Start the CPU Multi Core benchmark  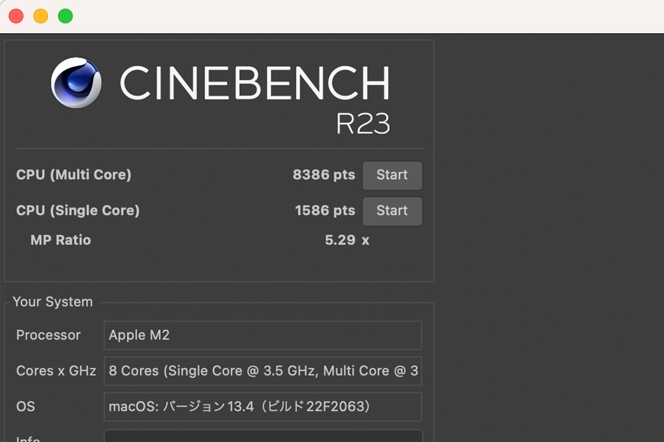point(392,175)
